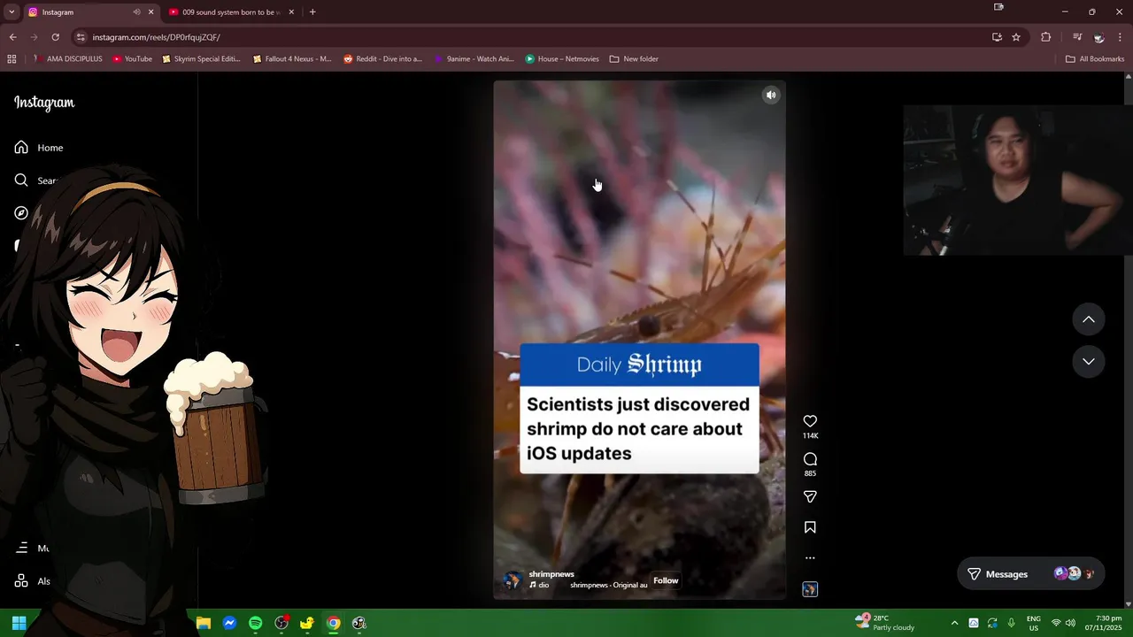Open the YouTube bookmark

click(x=132, y=59)
